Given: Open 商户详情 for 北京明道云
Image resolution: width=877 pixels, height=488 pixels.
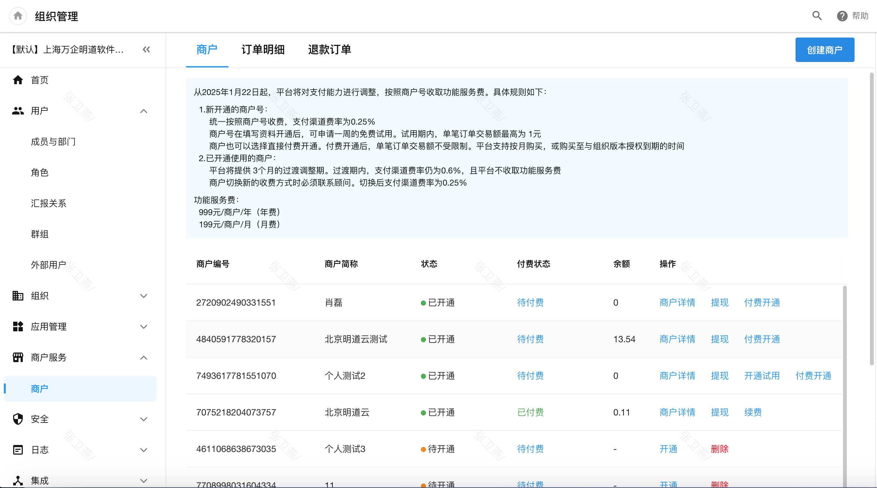Looking at the screenshot, I should pyautogui.click(x=677, y=412).
